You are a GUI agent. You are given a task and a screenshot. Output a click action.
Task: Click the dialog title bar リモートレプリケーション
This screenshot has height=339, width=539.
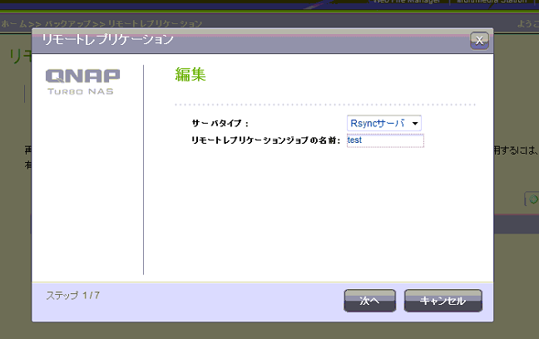click(x=250, y=39)
